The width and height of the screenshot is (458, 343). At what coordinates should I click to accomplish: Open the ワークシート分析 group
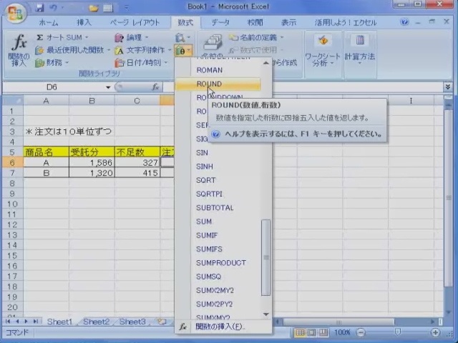click(x=322, y=49)
